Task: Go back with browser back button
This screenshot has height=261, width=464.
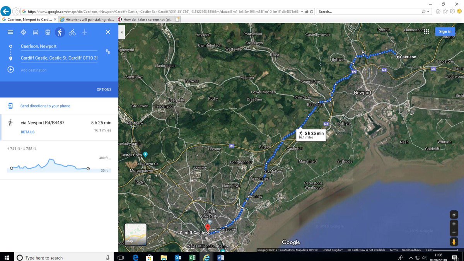Action: [x=6, y=11]
